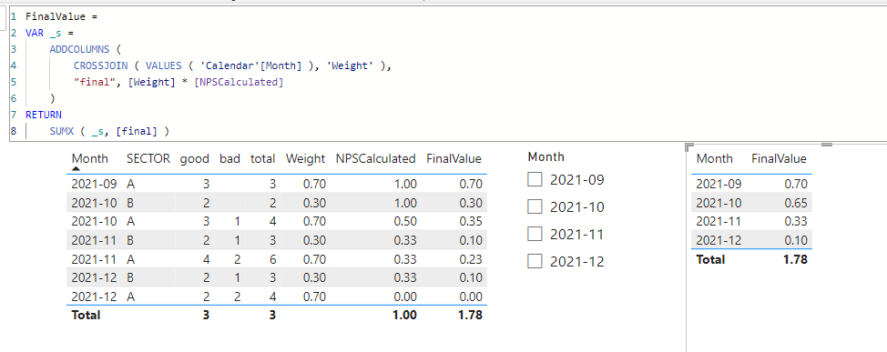The height and width of the screenshot is (352, 887).
Task: Click 0.50 NPSCalculated value in the main table
Action: tap(405, 222)
